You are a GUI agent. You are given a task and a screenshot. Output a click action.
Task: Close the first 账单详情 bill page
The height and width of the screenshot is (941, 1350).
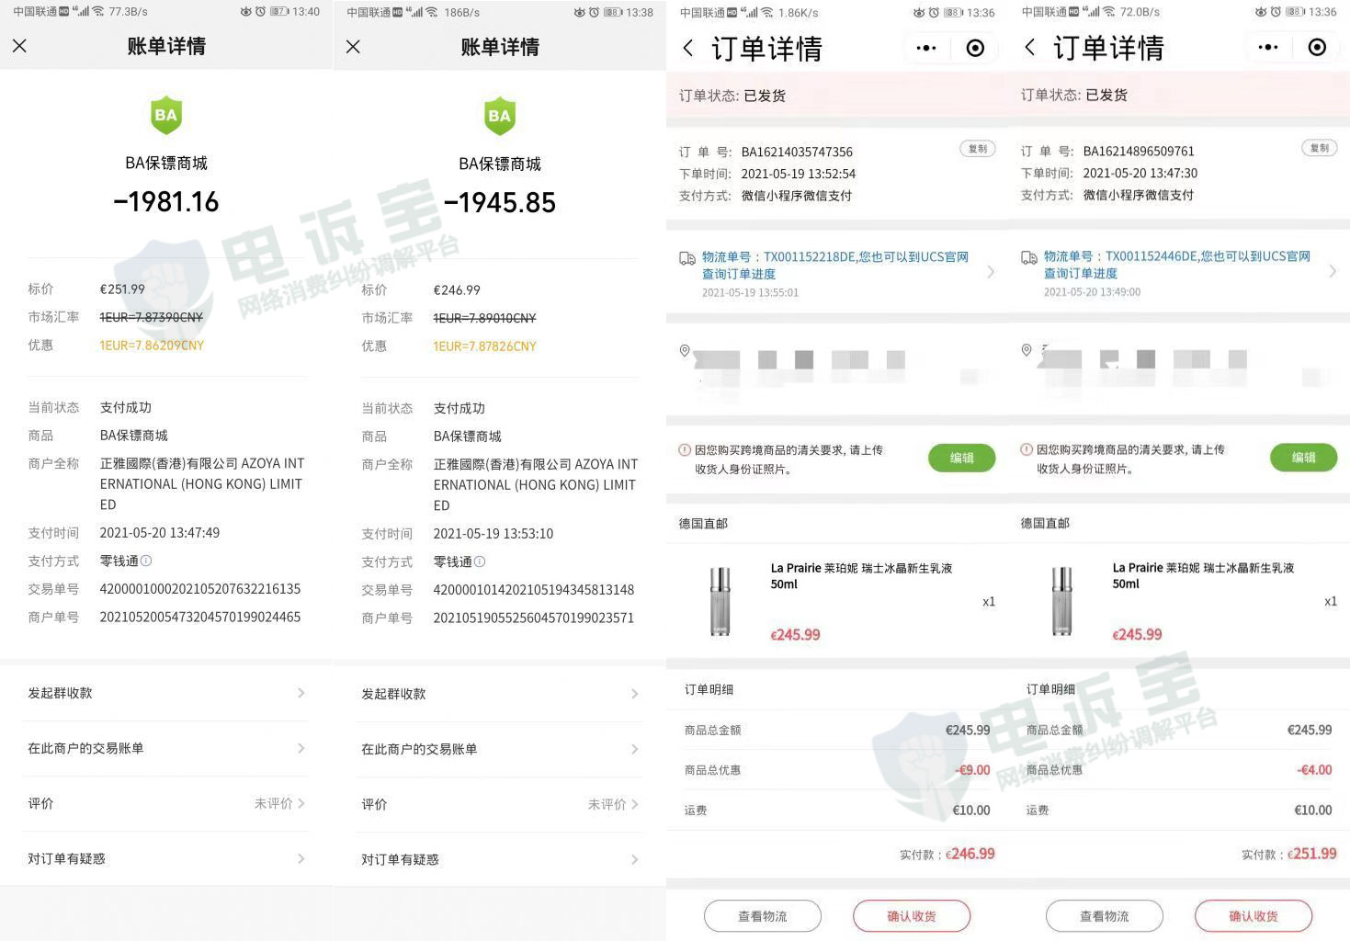click(19, 45)
